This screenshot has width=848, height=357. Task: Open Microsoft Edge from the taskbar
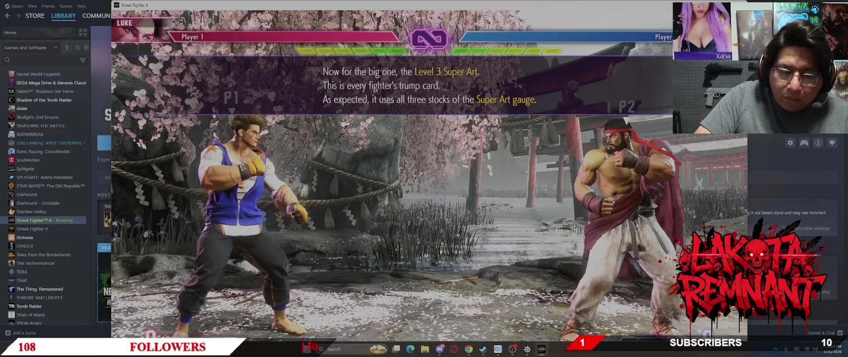[410, 349]
